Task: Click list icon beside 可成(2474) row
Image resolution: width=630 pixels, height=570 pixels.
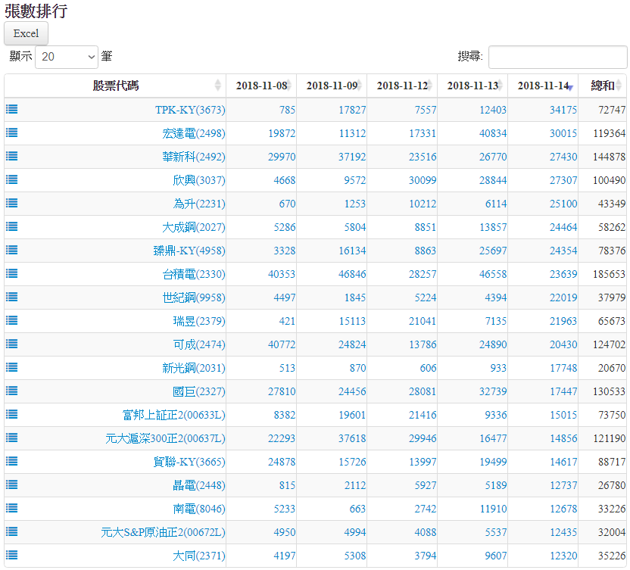Action: 12,344
